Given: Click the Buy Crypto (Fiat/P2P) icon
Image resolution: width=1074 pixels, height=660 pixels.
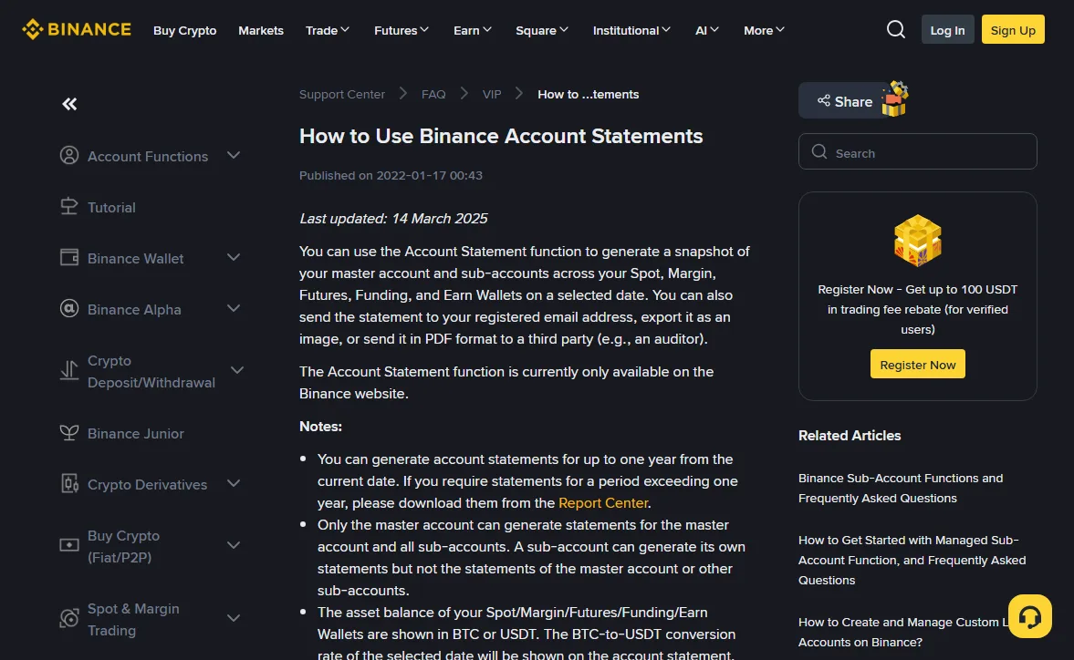Looking at the screenshot, I should pyautogui.click(x=69, y=545).
